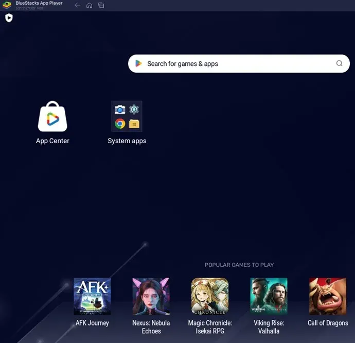
Task: Open Nexus: Nebula Echoes game thumbnail
Action: pos(151,296)
